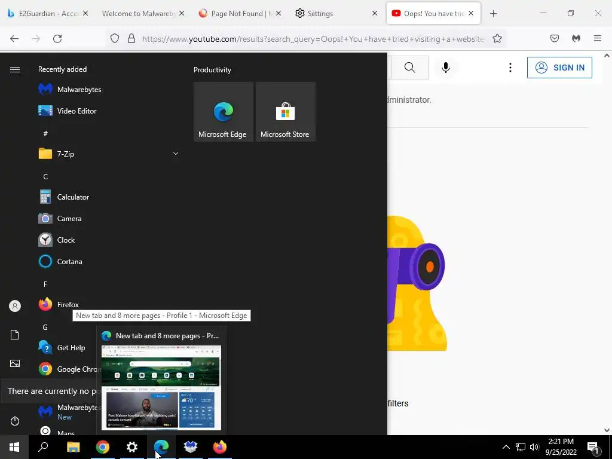Open the Malwarebytes browser extension icon
The height and width of the screenshot is (459, 612).
coord(576,39)
